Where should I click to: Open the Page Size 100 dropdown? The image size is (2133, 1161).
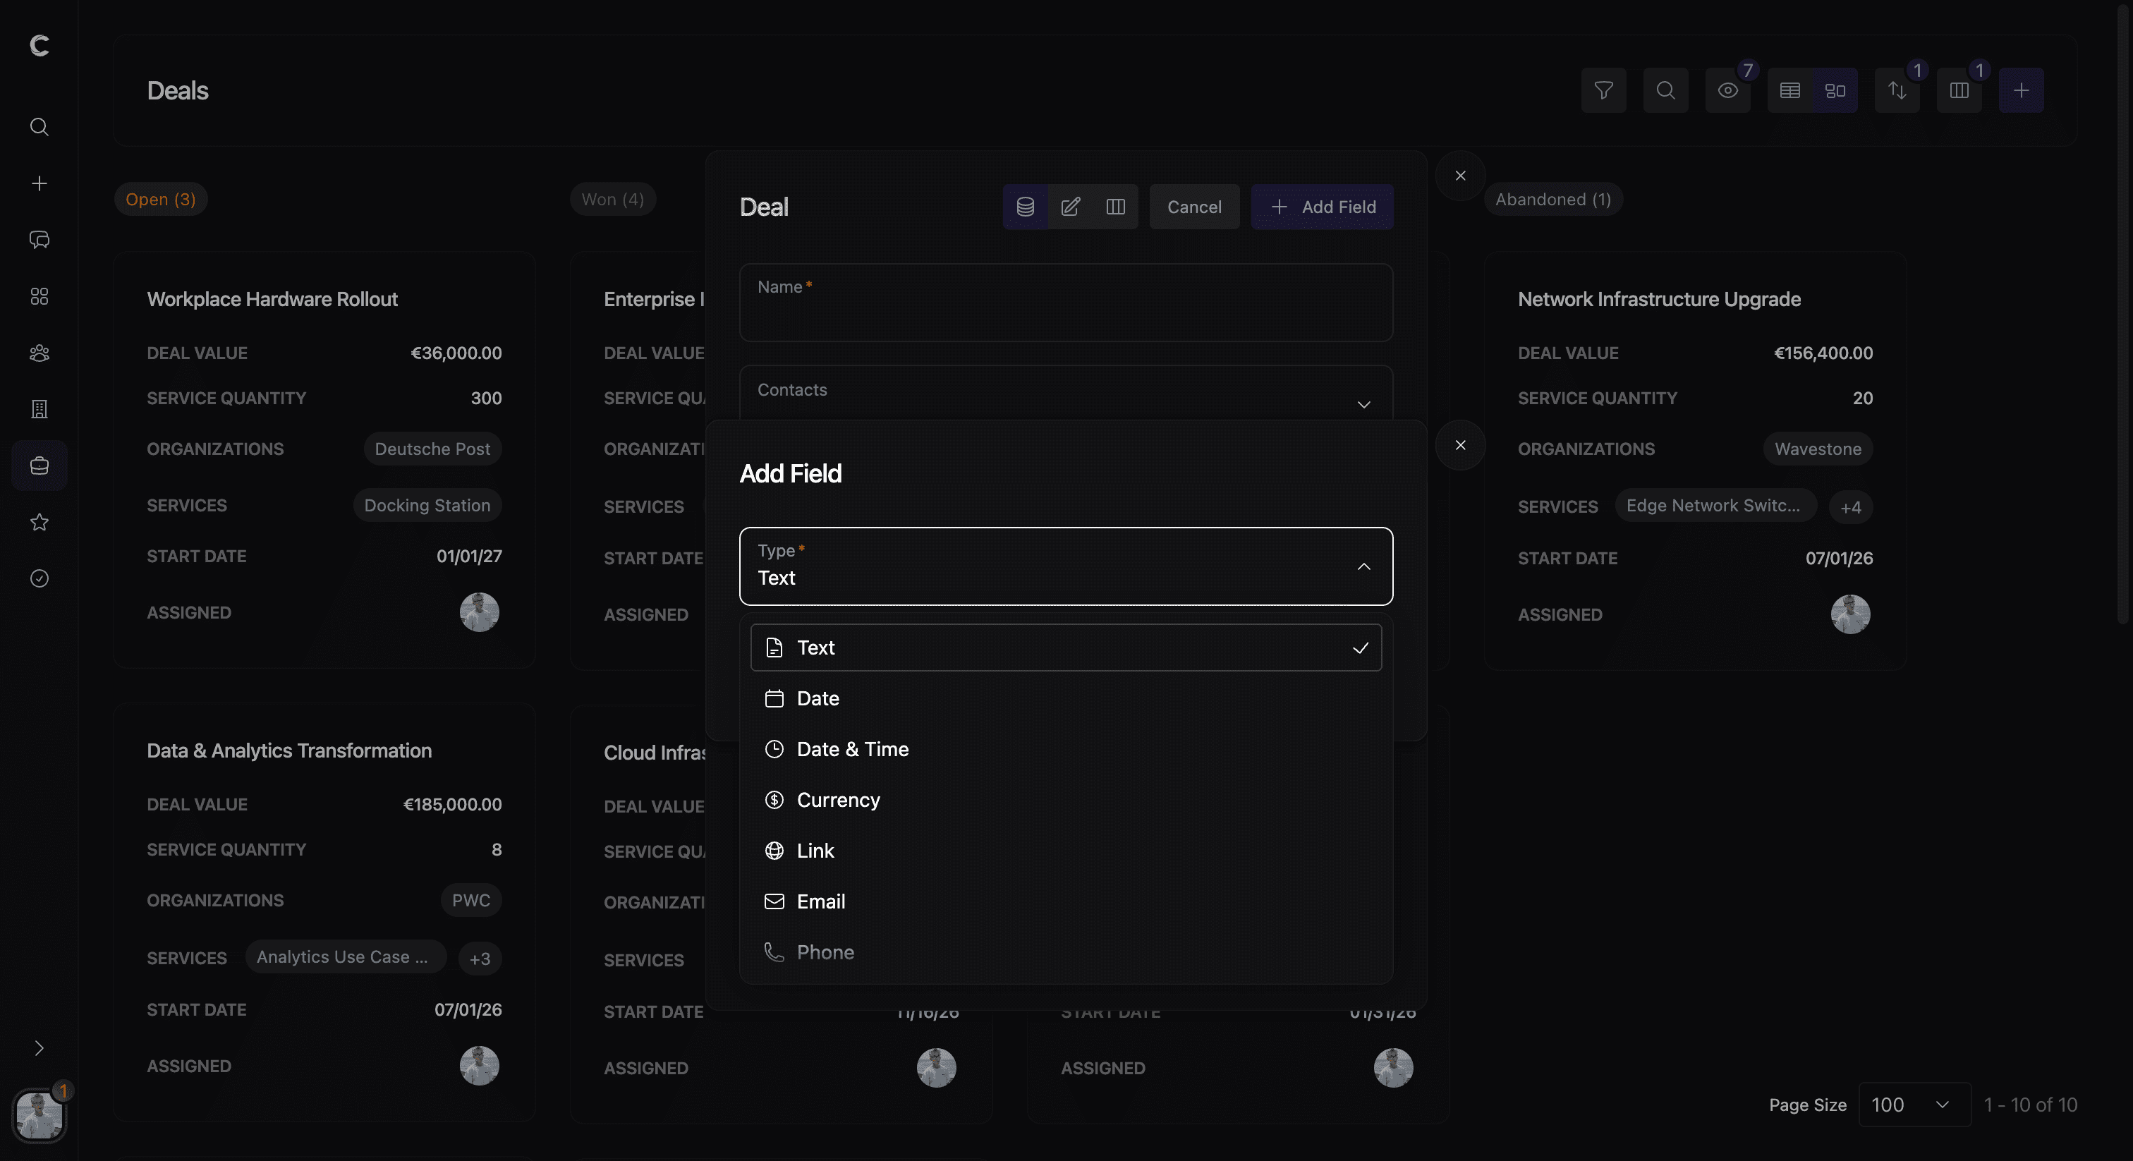(x=1914, y=1105)
